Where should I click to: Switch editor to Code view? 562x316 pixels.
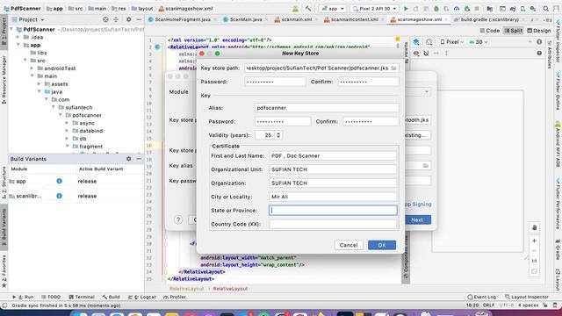click(490, 31)
